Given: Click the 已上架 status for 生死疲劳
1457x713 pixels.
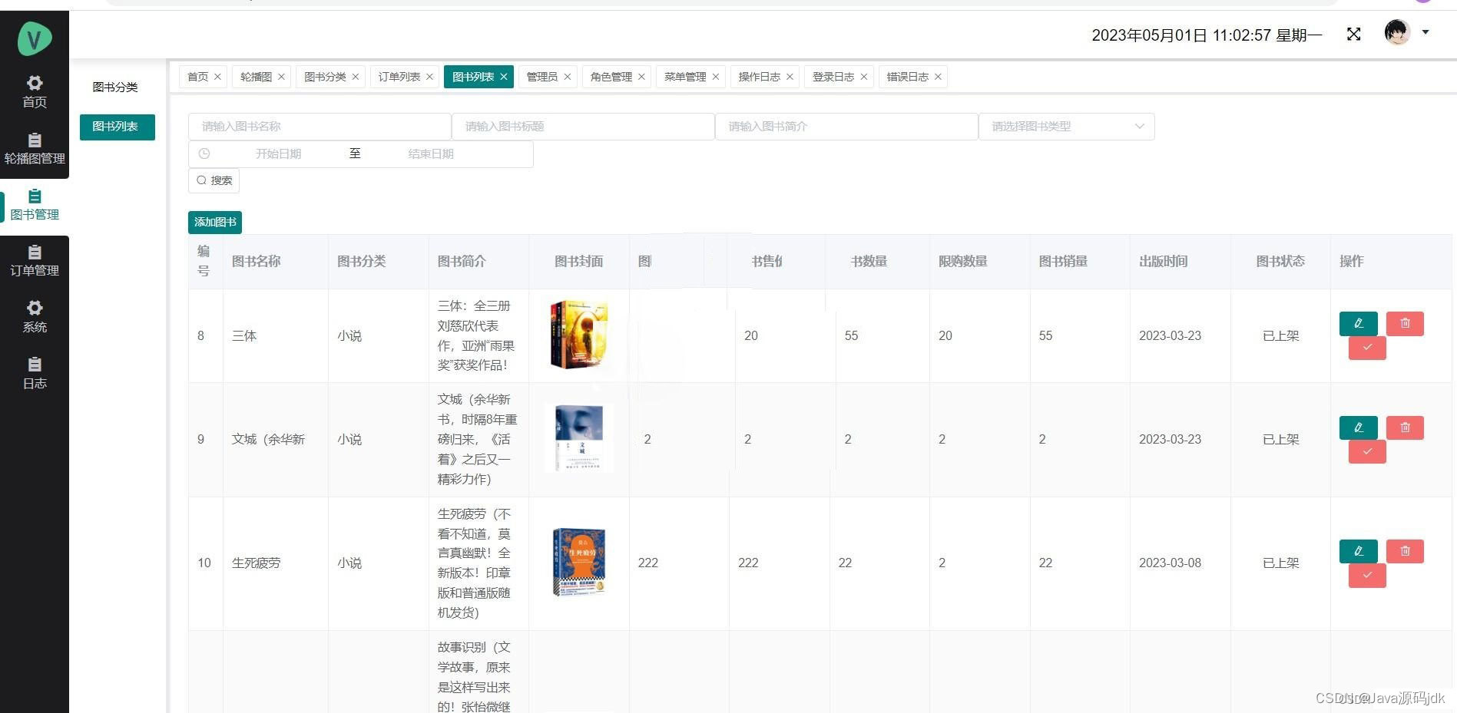Looking at the screenshot, I should tap(1280, 563).
